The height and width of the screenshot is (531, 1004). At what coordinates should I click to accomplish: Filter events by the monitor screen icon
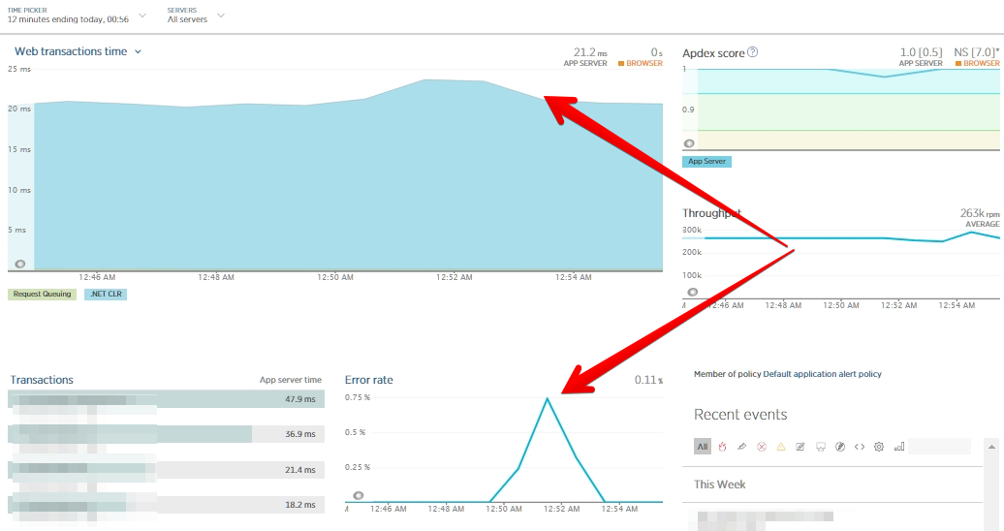click(x=820, y=447)
